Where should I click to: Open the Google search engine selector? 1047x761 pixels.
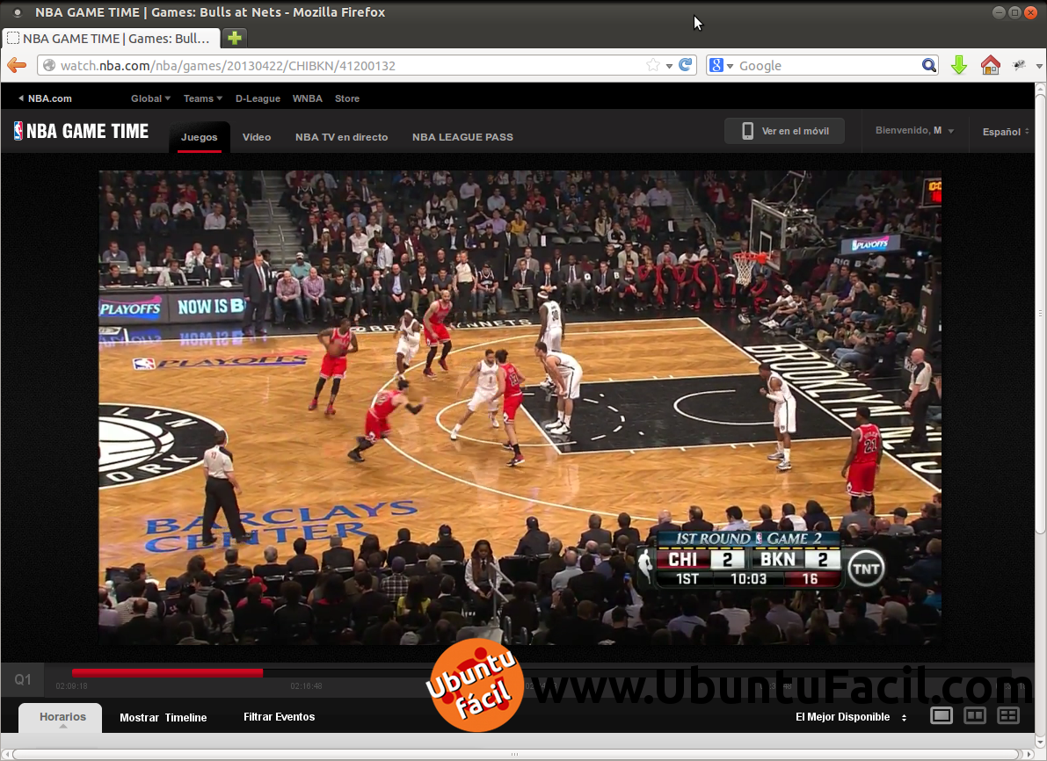[721, 65]
